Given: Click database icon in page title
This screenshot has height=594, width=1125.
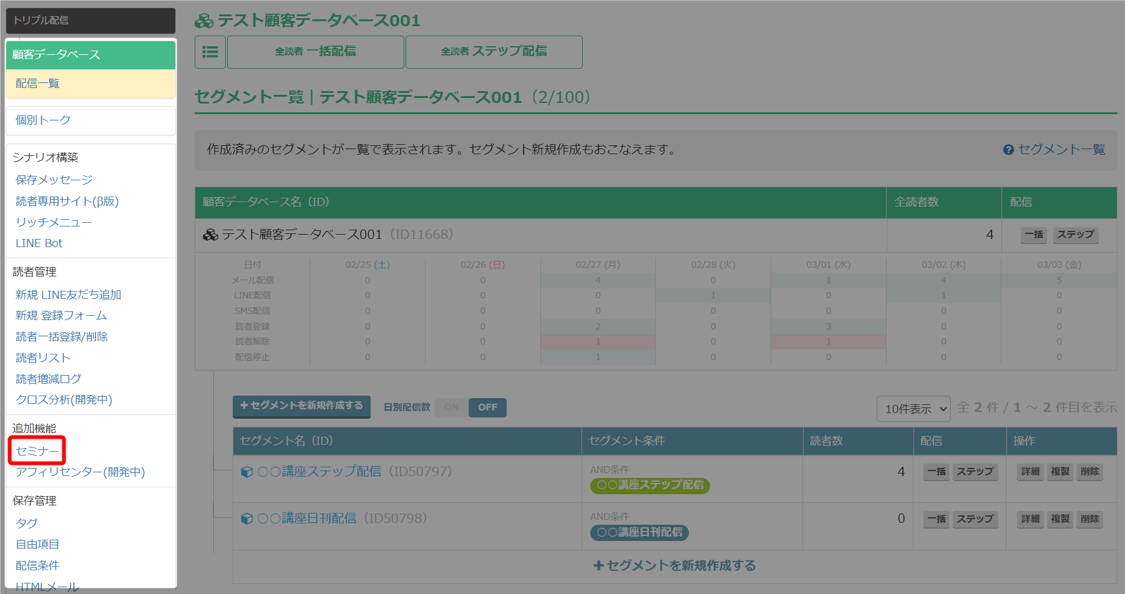Looking at the screenshot, I should 204,21.
